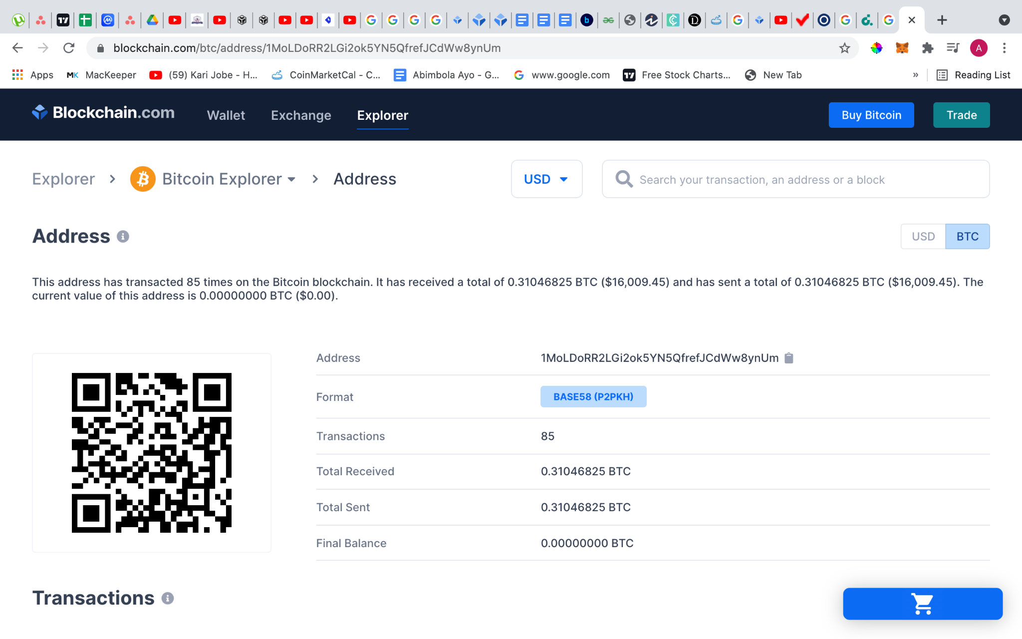Click the Transactions heading info icon
The image size is (1022, 639).
(x=168, y=598)
